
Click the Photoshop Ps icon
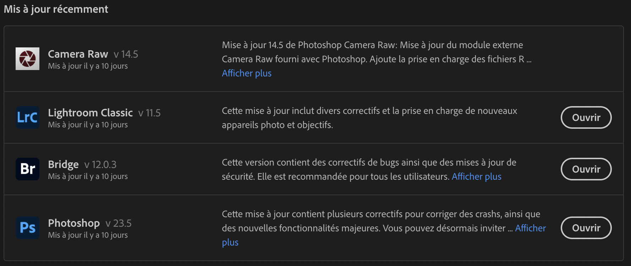[x=27, y=228]
